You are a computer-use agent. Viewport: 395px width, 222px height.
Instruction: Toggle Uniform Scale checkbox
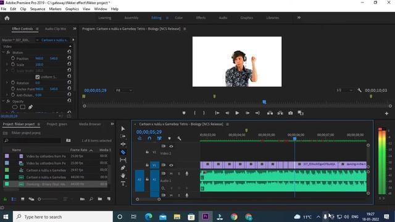(x=38, y=76)
